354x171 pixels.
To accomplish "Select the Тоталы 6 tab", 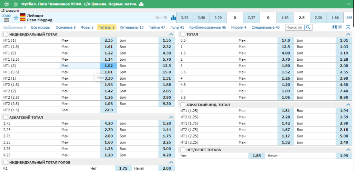I will [x=106, y=28].
